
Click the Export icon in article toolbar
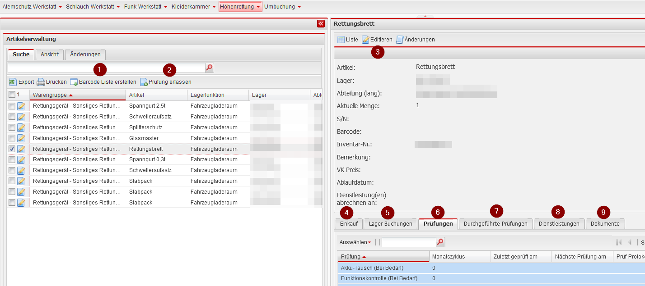pyautogui.click(x=13, y=82)
